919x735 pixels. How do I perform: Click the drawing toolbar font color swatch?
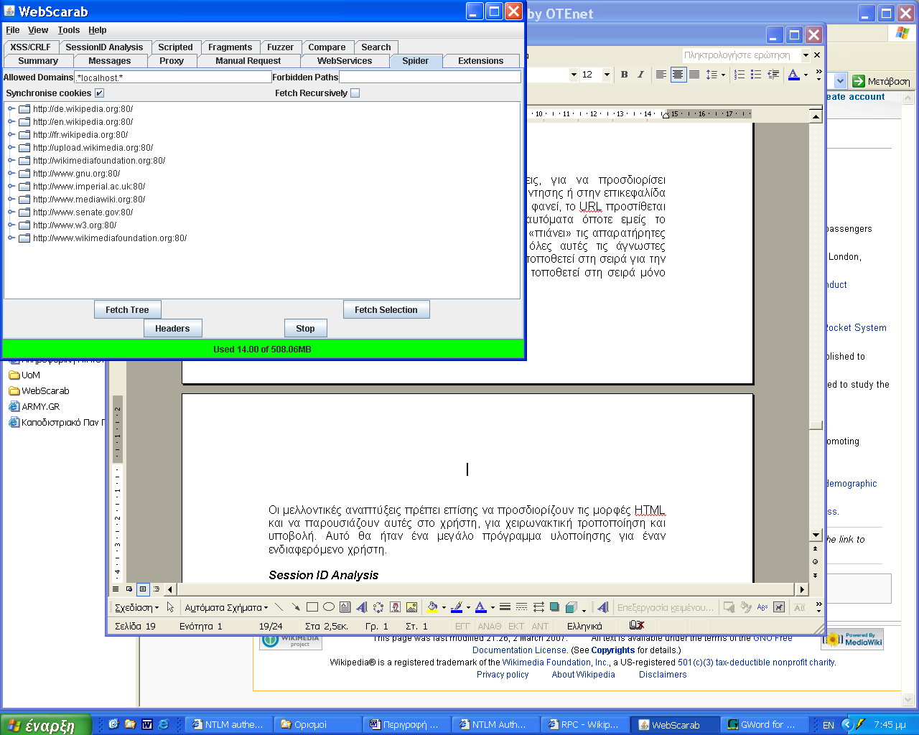point(481,607)
